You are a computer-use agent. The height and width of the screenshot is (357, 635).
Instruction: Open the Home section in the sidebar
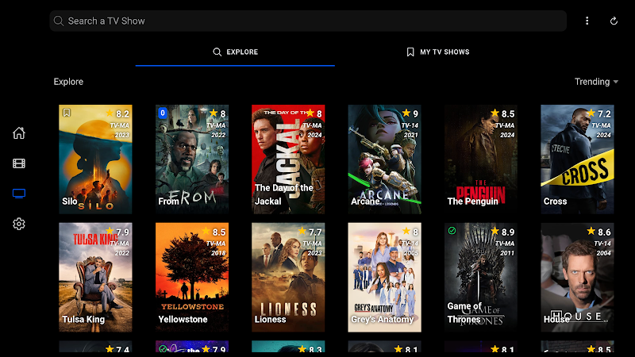pos(19,133)
